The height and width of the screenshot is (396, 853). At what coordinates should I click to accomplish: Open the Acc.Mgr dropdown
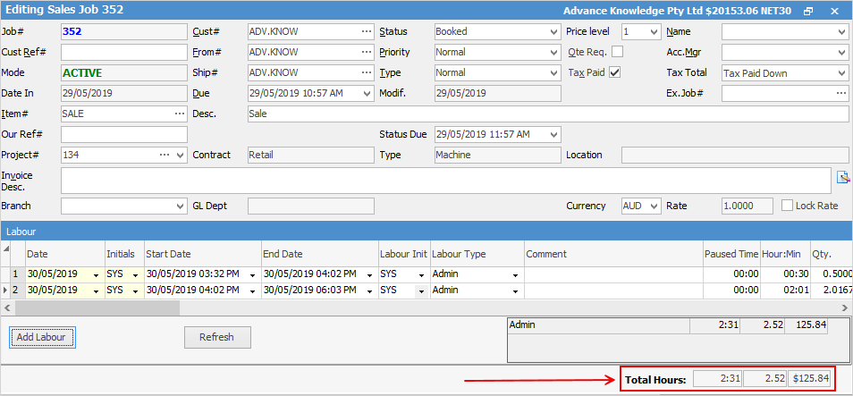pyautogui.click(x=841, y=52)
